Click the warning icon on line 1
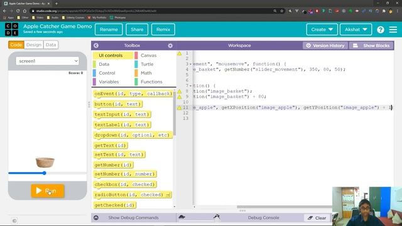This screenshot has width=402, height=226. click(180, 53)
